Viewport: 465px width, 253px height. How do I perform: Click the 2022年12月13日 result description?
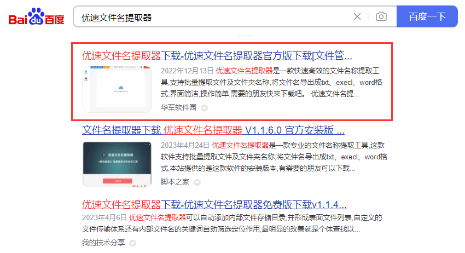pyautogui.click(x=271, y=83)
